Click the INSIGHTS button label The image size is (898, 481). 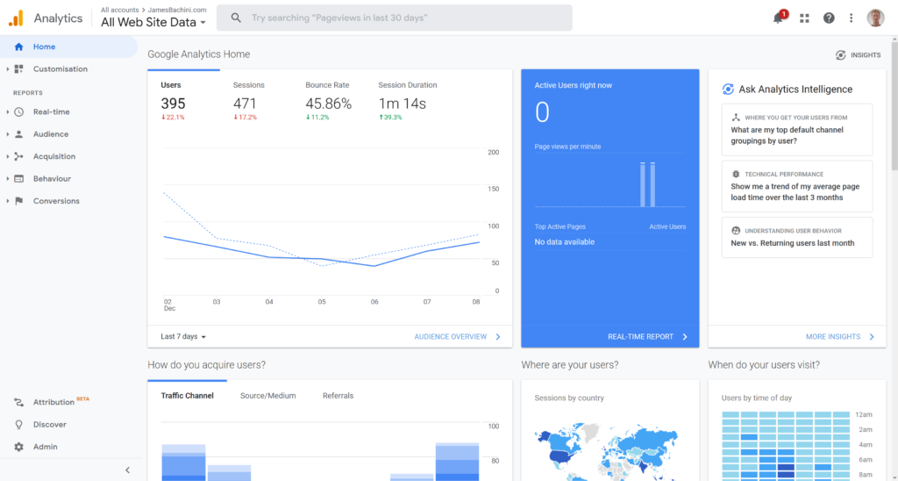coord(866,55)
